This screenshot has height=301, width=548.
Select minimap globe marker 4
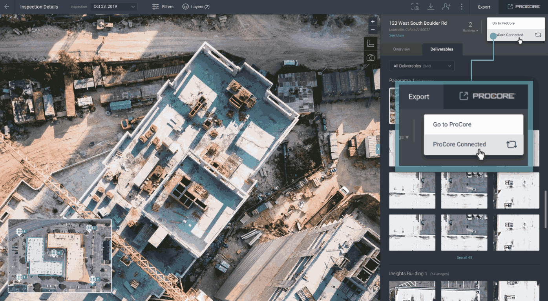point(19,232)
